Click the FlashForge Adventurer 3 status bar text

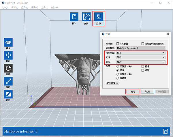21,131
